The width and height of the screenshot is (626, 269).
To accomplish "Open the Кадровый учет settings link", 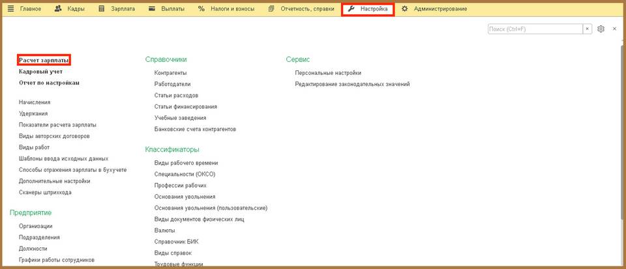I will [40, 72].
